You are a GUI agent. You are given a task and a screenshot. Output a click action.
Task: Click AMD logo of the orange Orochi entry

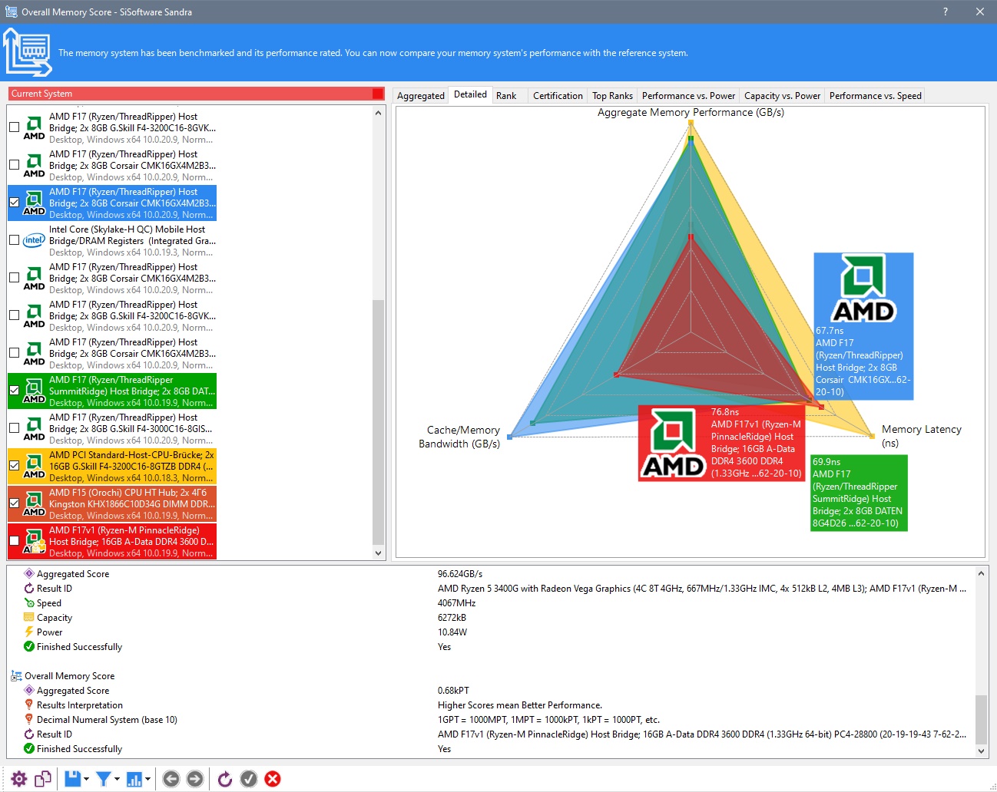coord(34,503)
